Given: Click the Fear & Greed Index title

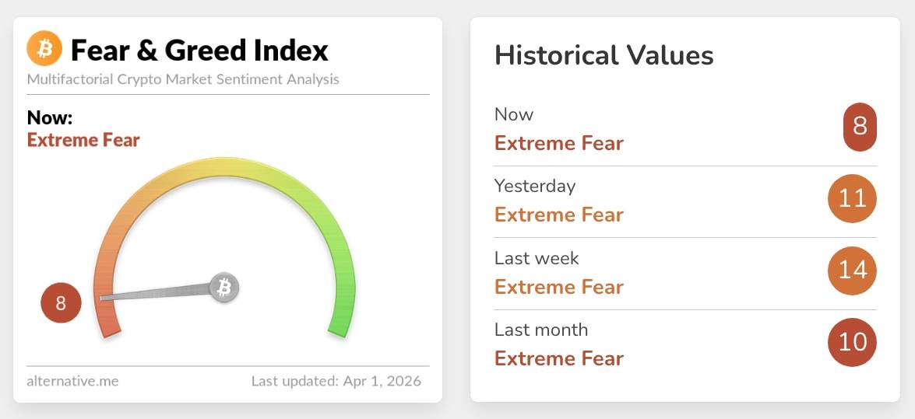Looking at the screenshot, I should click(x=199, y=51).
